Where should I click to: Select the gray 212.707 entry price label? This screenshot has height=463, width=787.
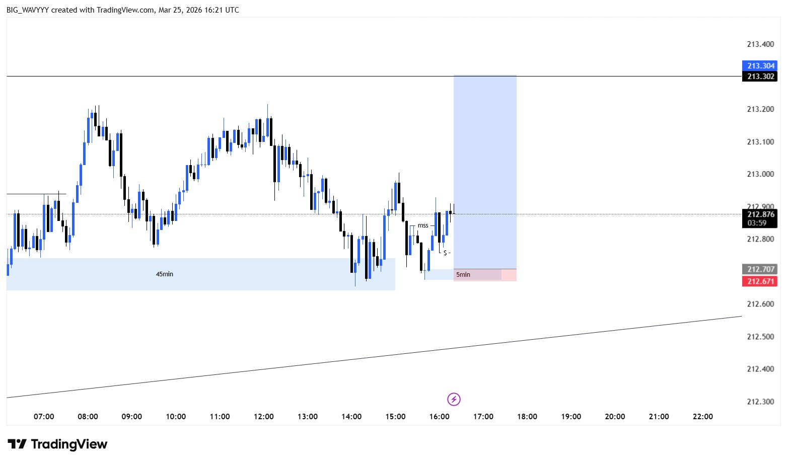point(760,269)
